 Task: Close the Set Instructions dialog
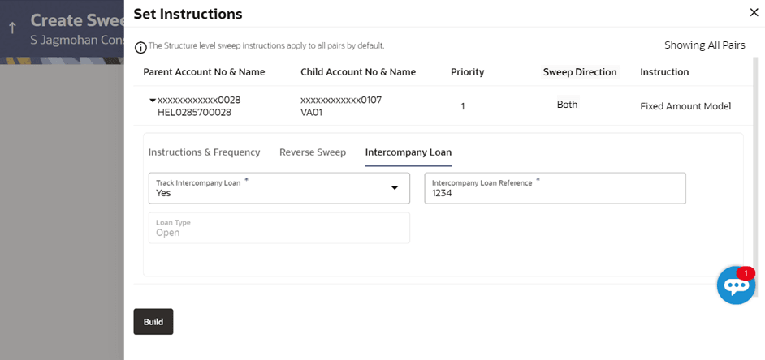coord(753,12)
